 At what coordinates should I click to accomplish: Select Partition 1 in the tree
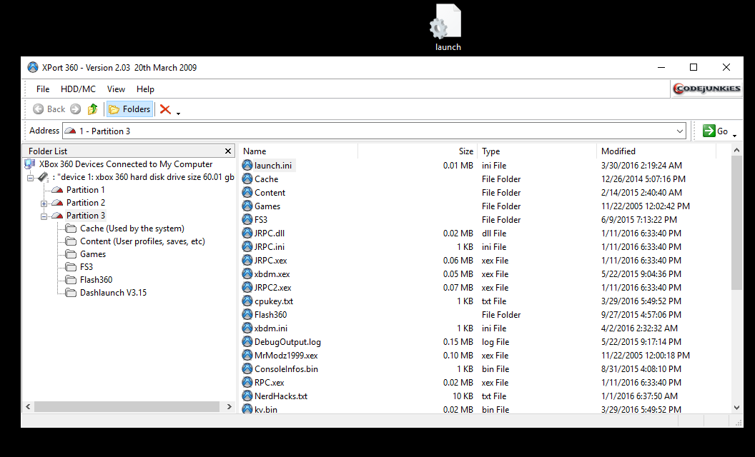coord(85,189)
